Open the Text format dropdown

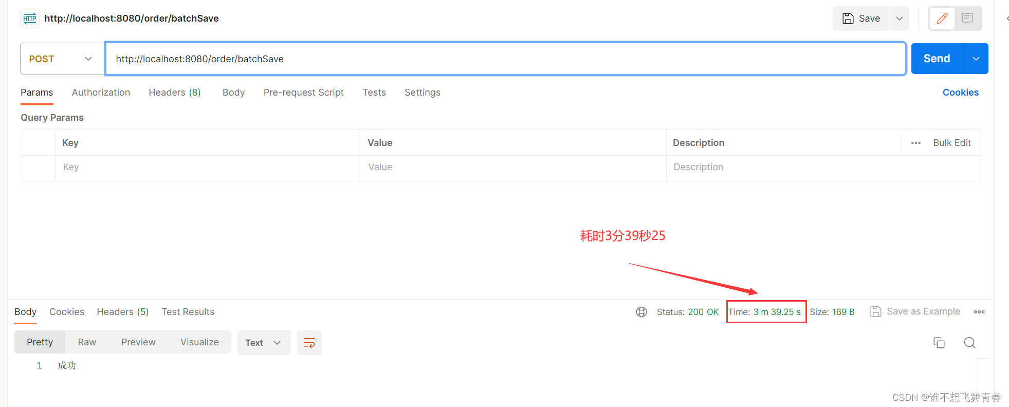(264, 343)
